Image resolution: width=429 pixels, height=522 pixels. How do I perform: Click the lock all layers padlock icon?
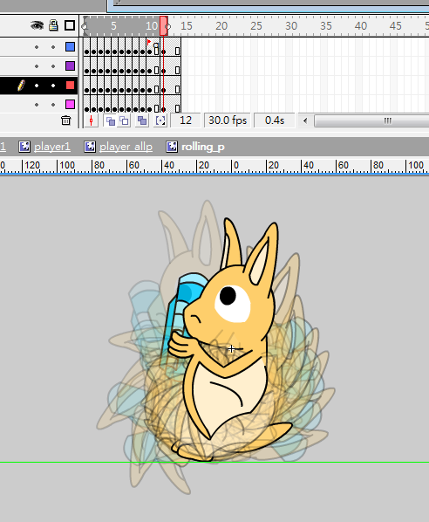tap(53, 25)
